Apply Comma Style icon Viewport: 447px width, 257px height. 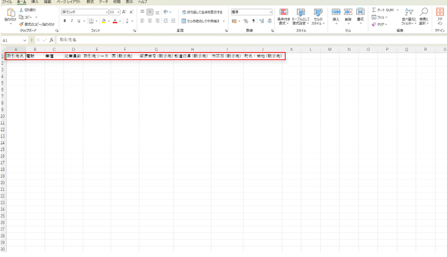coord(253,21)
